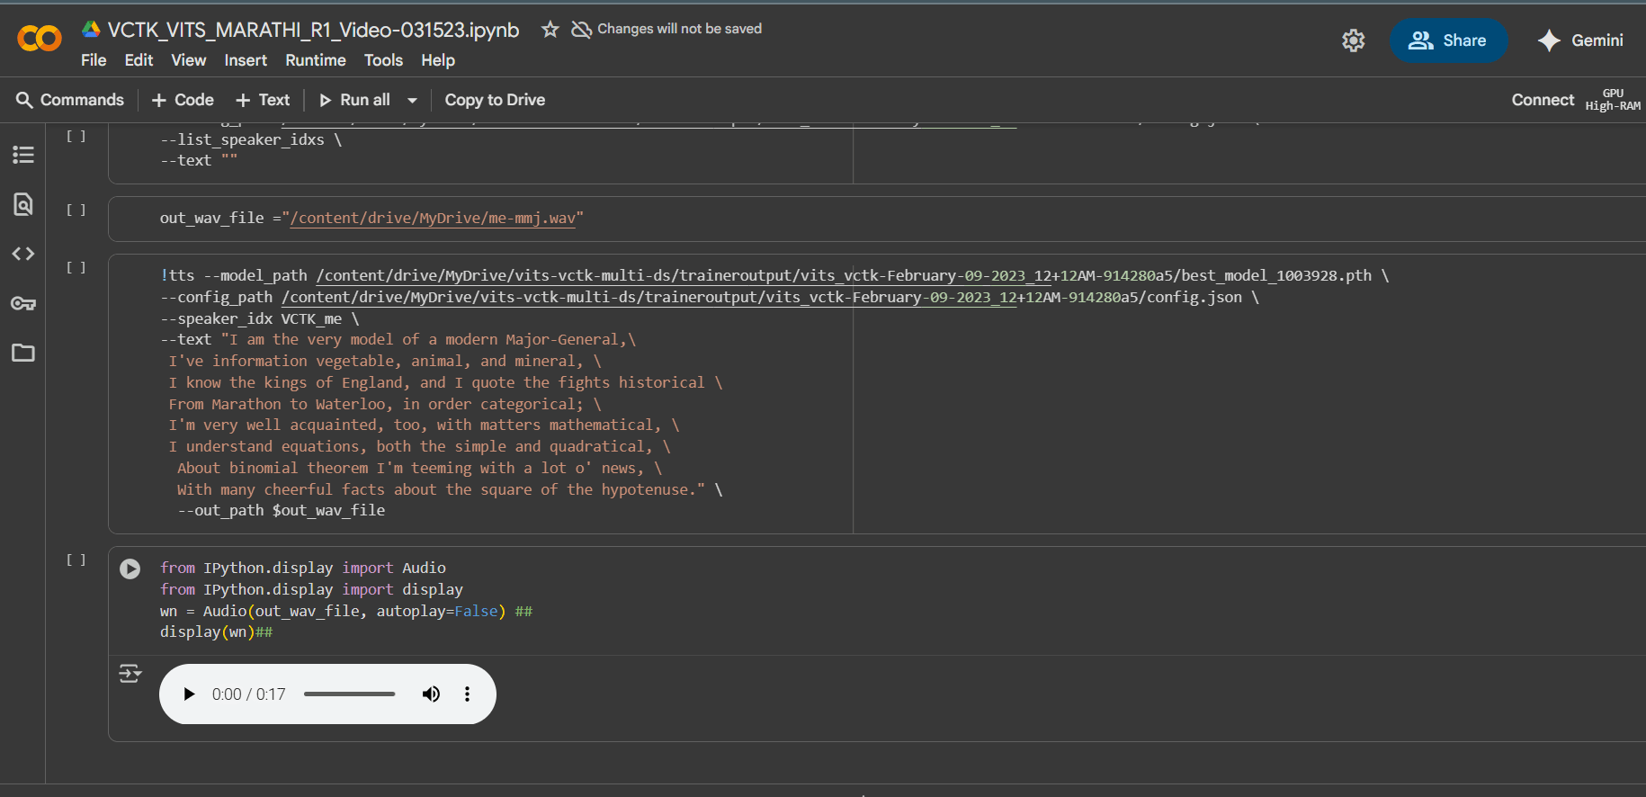Click the out_wav_file path code cell
Viewport: 1646px width, 797px height.
coord(720,219)
